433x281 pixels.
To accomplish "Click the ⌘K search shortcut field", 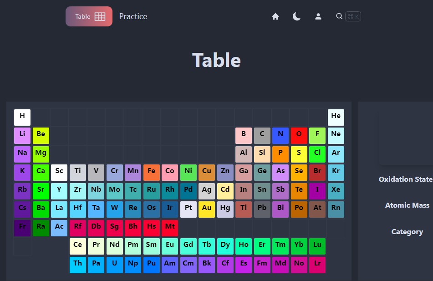I will [x=353, y=16].
